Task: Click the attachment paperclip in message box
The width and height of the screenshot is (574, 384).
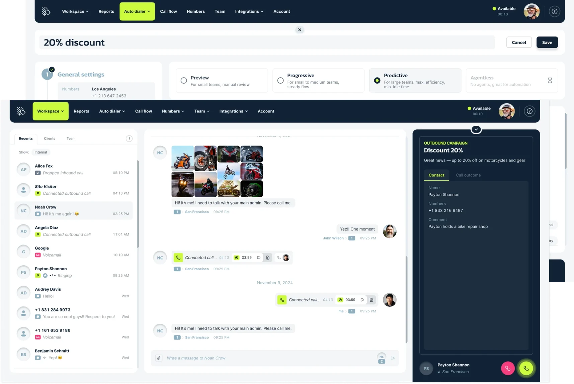Action: tap(159, 358)
